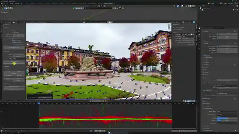The height and width of the screenshot is (134, 239).
Task: Click the Floor orientation button
Action: (9, 72)
